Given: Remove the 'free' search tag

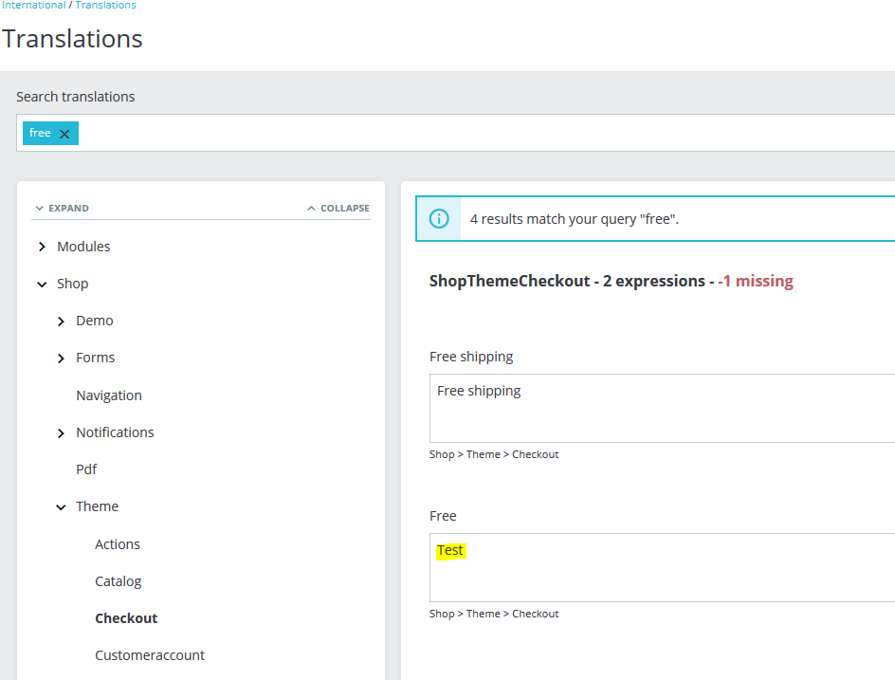Looking at the screenshot, I should tap(64, 134).
